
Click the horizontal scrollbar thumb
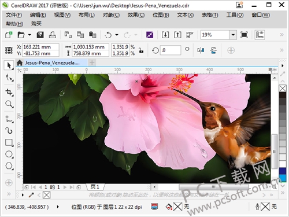pyautogui.click(x=214, y=187)
